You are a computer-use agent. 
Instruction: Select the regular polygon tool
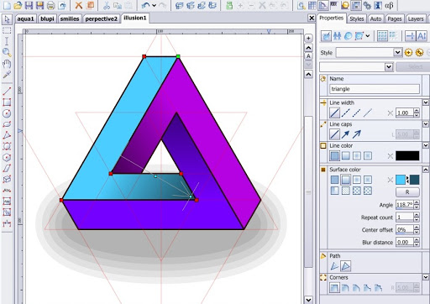[7, 157]
